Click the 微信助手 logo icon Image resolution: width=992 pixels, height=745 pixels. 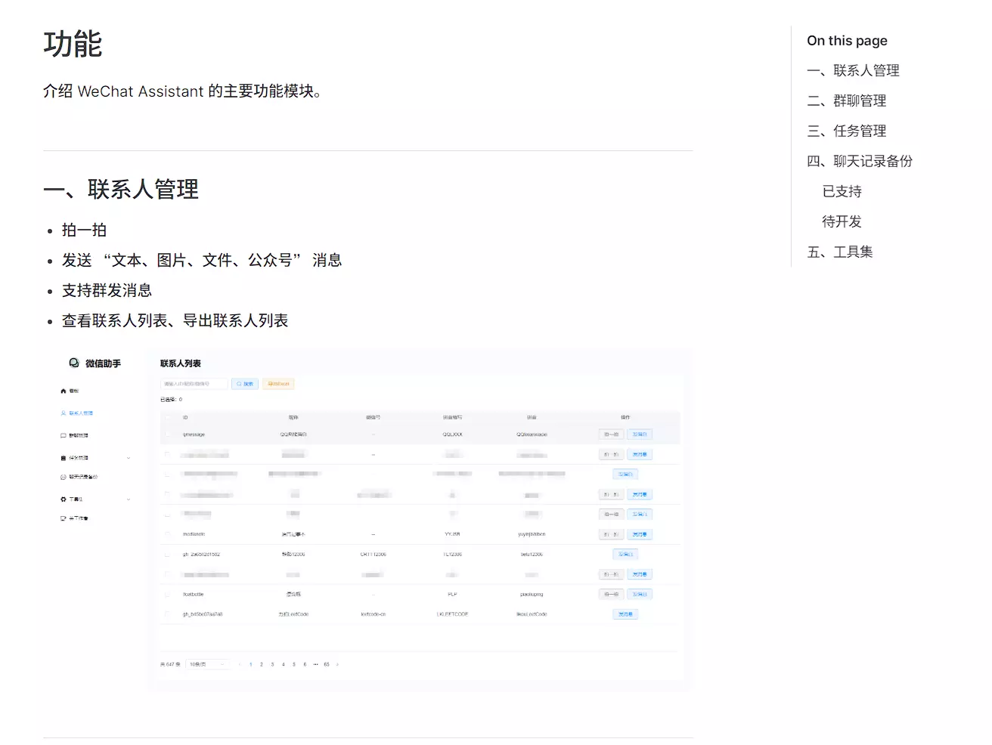(74, 363)
